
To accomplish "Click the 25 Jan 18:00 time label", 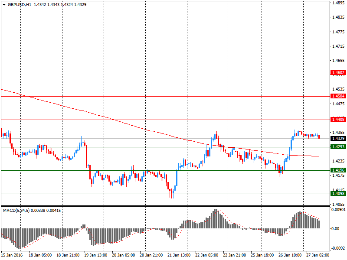I will (x=262, y=255).
